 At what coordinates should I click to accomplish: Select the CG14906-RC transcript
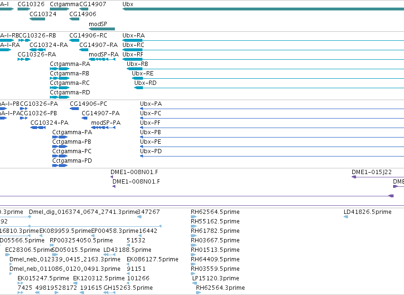tap(75, 40)
